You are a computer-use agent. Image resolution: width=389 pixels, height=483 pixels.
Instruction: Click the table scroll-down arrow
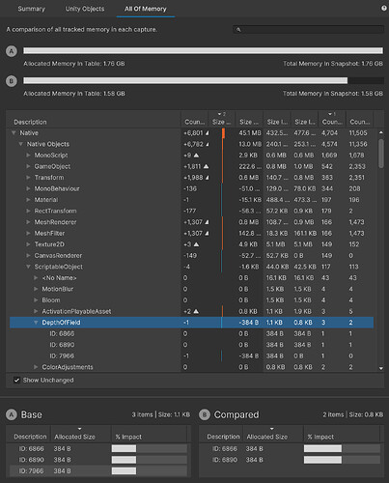coord(381,368)
